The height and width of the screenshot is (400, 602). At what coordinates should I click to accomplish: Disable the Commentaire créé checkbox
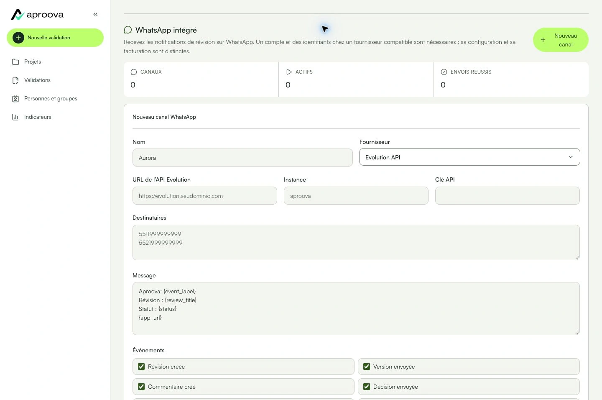pos(141,387)
